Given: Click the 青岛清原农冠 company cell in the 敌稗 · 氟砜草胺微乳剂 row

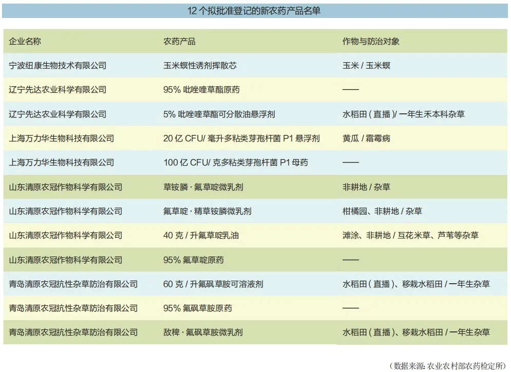Looking at the screenshot, I should click(73, 332).
